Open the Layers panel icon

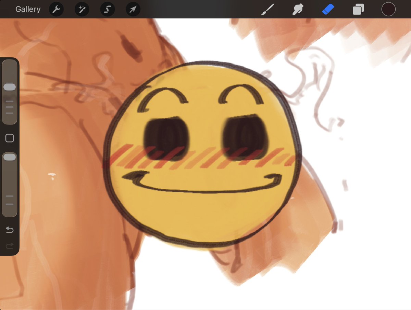click(x=358, y=10)
